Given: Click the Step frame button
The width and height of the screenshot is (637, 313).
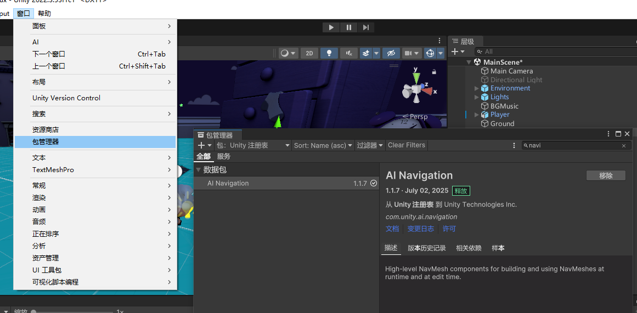Looking at the screenshot, I should (365, 27).
